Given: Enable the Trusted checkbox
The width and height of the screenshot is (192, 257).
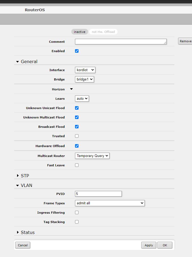Looking at the screenshot, I should pos(77,136).
